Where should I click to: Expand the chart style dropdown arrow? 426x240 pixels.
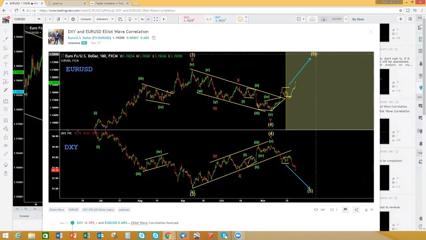coord(65,19)
